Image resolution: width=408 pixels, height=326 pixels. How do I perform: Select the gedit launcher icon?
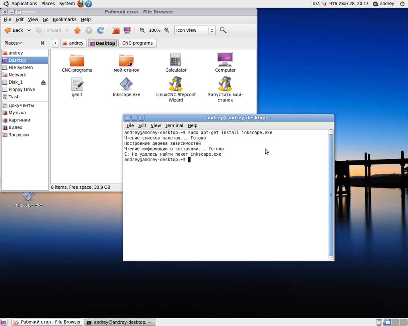(x=77, y=87)
